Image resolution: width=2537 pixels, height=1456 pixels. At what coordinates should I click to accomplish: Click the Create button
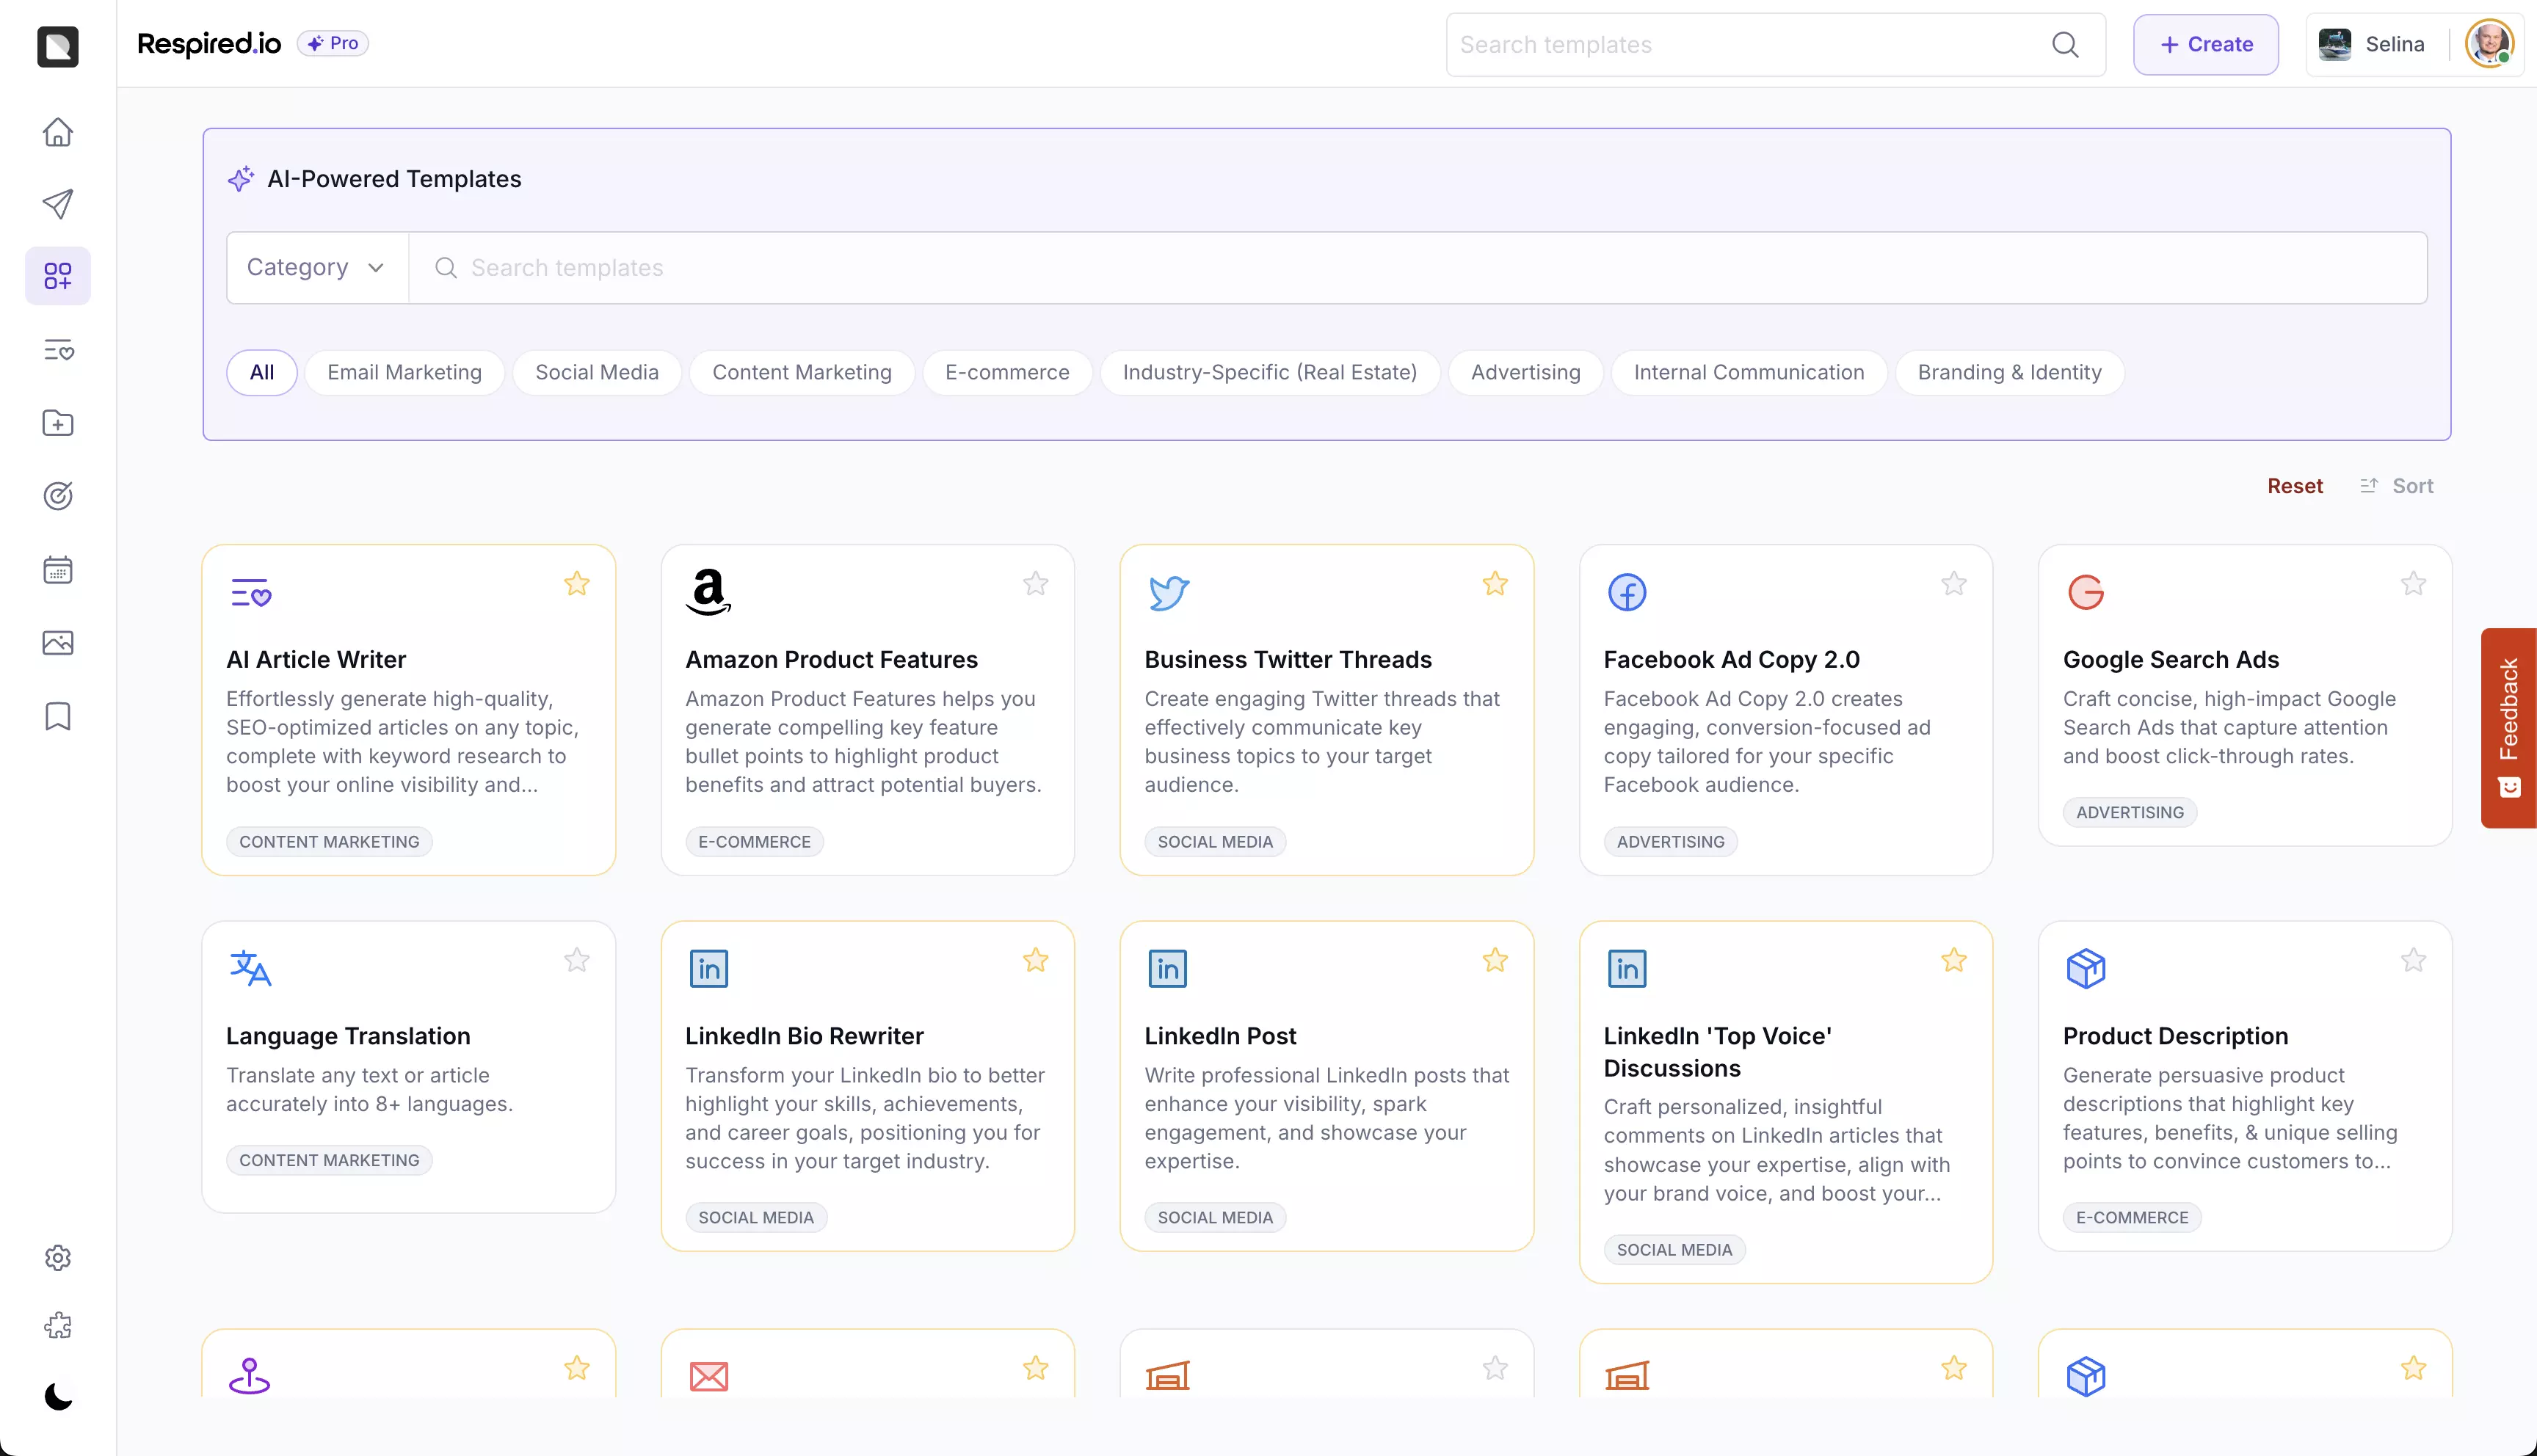tap(2205, 44)
